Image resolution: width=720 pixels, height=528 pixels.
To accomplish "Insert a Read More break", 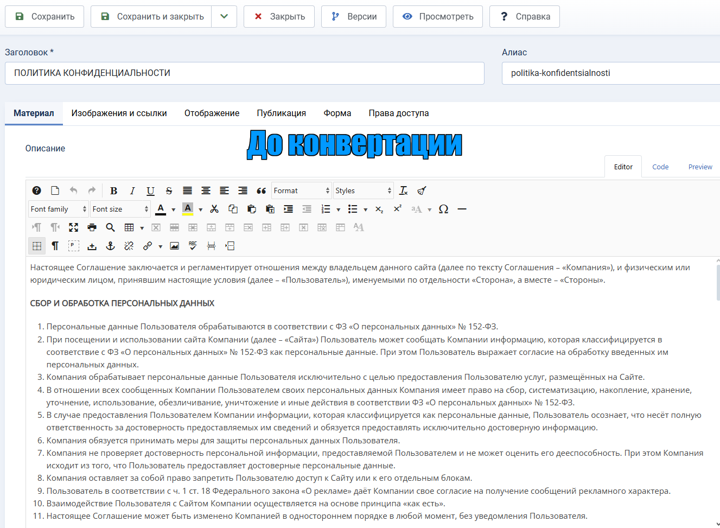I will 230,246.
